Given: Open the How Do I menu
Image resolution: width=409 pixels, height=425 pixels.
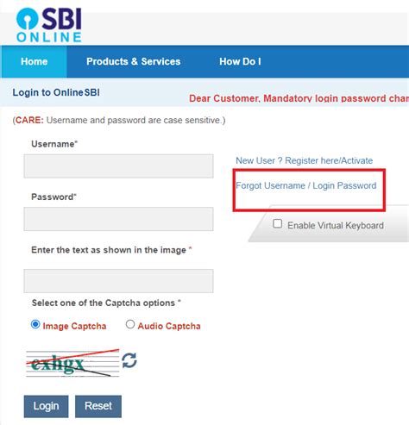Looking at the screenshot, I should (x=240, y=61).
